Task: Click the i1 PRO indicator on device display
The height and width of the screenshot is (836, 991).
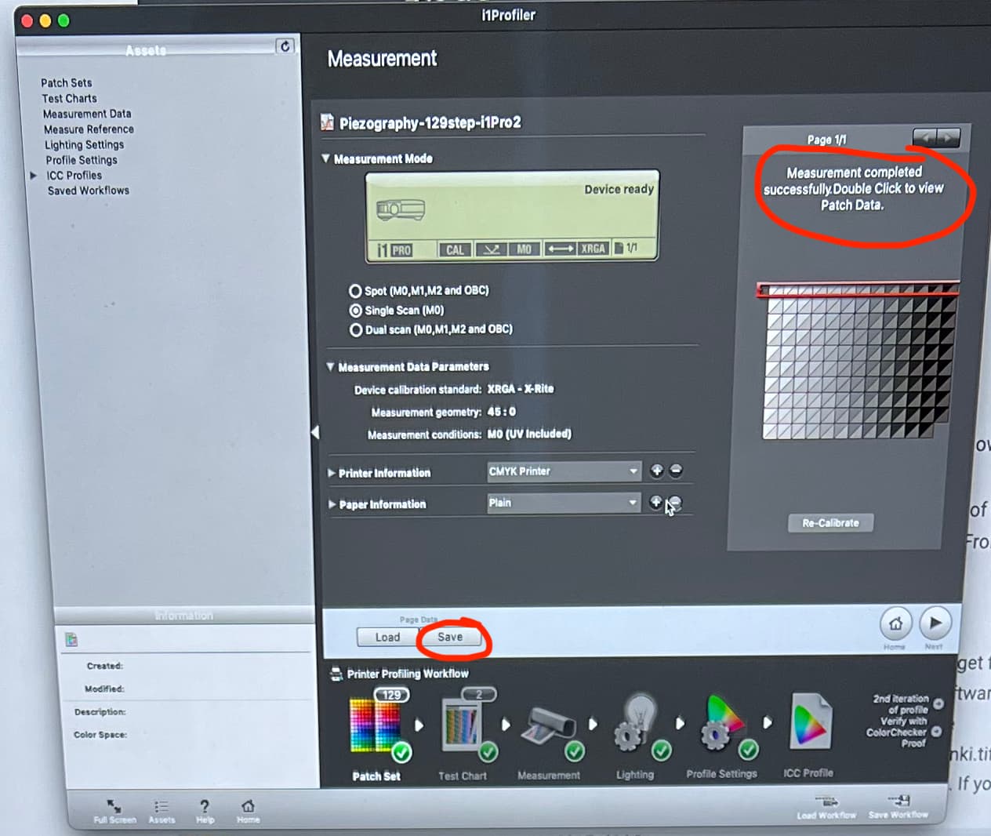Action: [394, 249]
